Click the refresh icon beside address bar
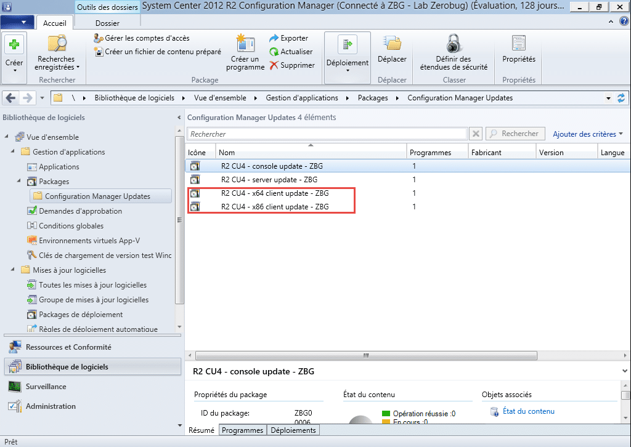 (621, 98)
